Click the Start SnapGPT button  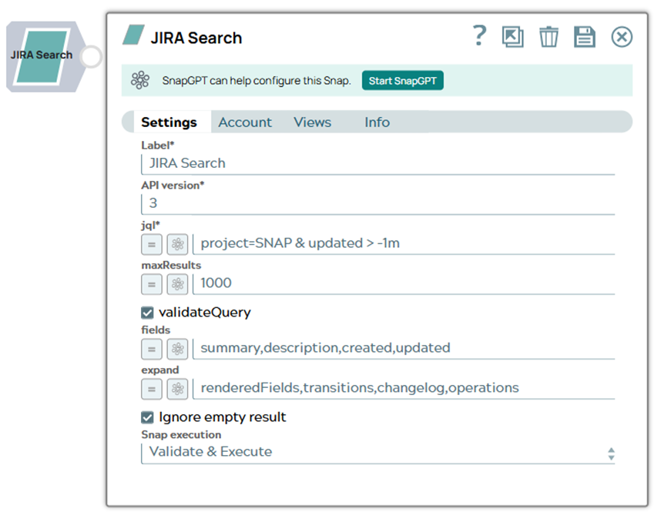(x=403, y=81)
